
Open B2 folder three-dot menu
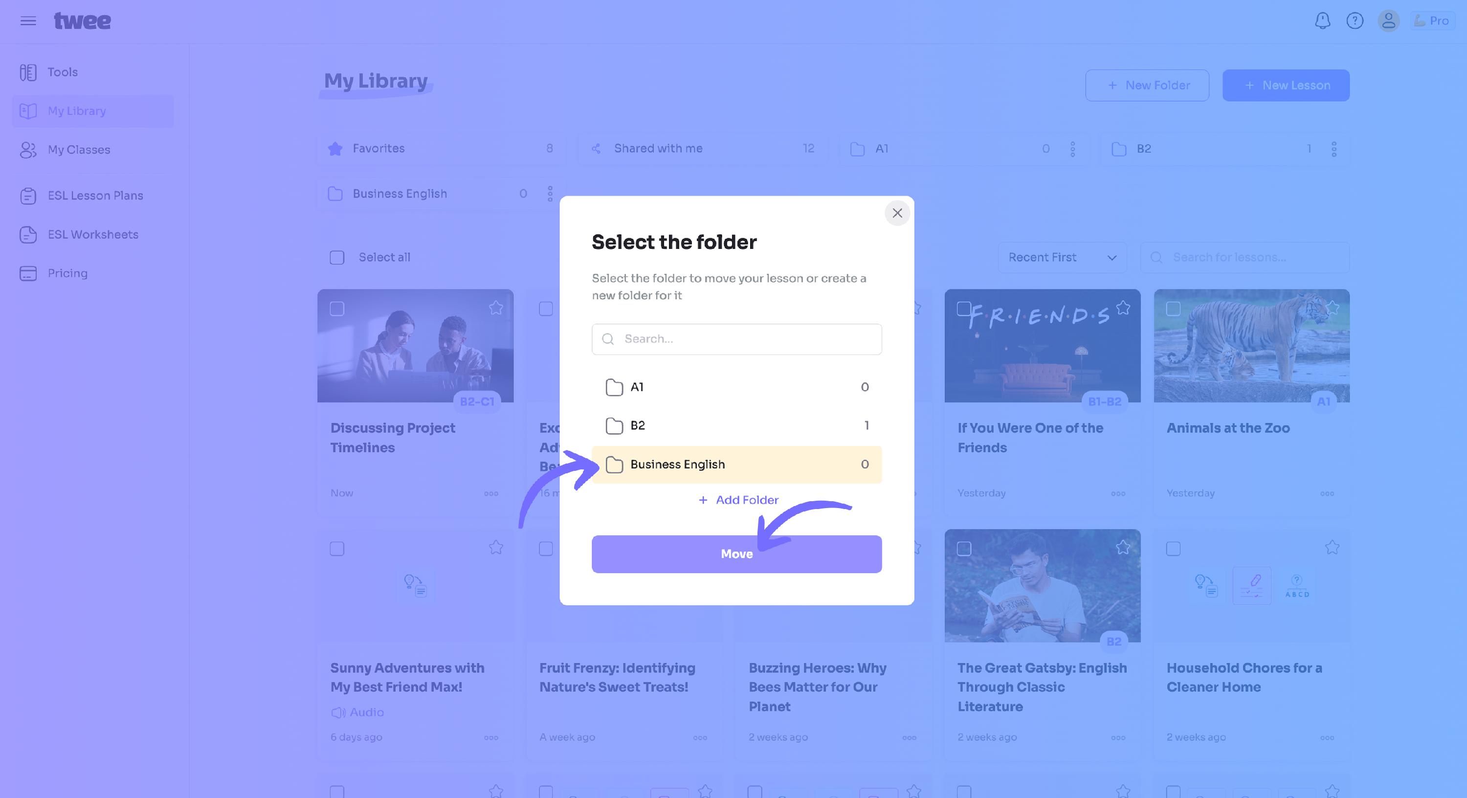coord(1334,149)
